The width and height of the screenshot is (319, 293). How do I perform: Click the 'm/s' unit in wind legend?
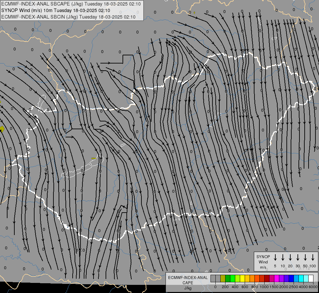(x=263, y=267)
